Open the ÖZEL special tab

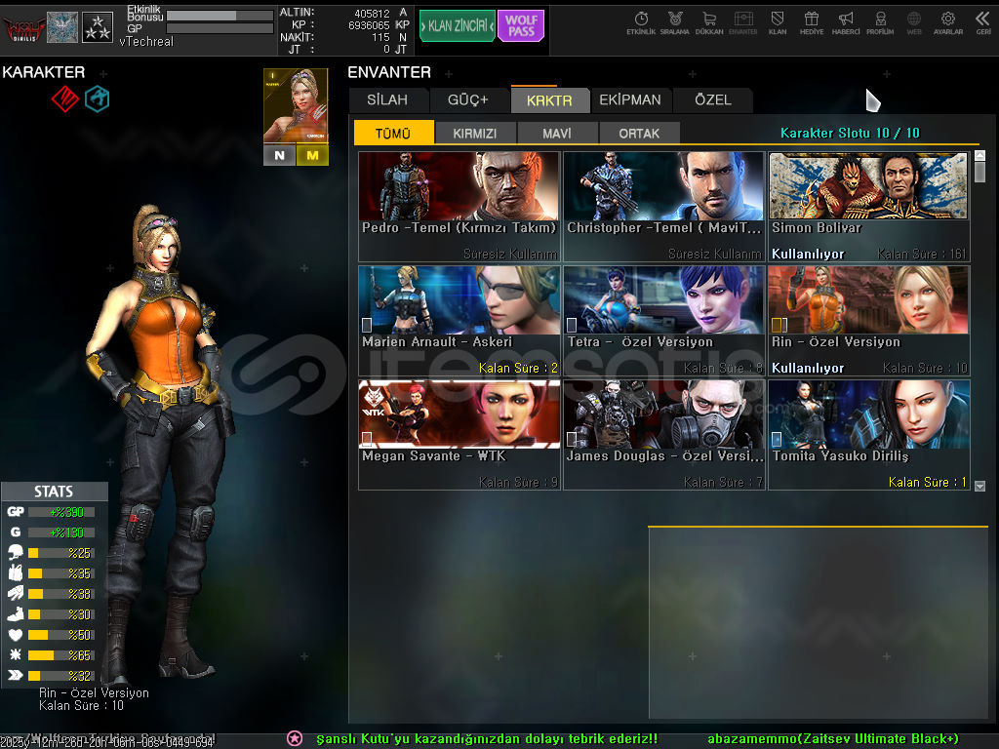tap(713, 100)
